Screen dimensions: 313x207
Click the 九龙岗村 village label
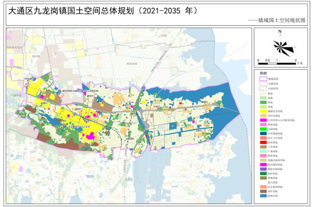pyautogui.click(x=129, y=138)
